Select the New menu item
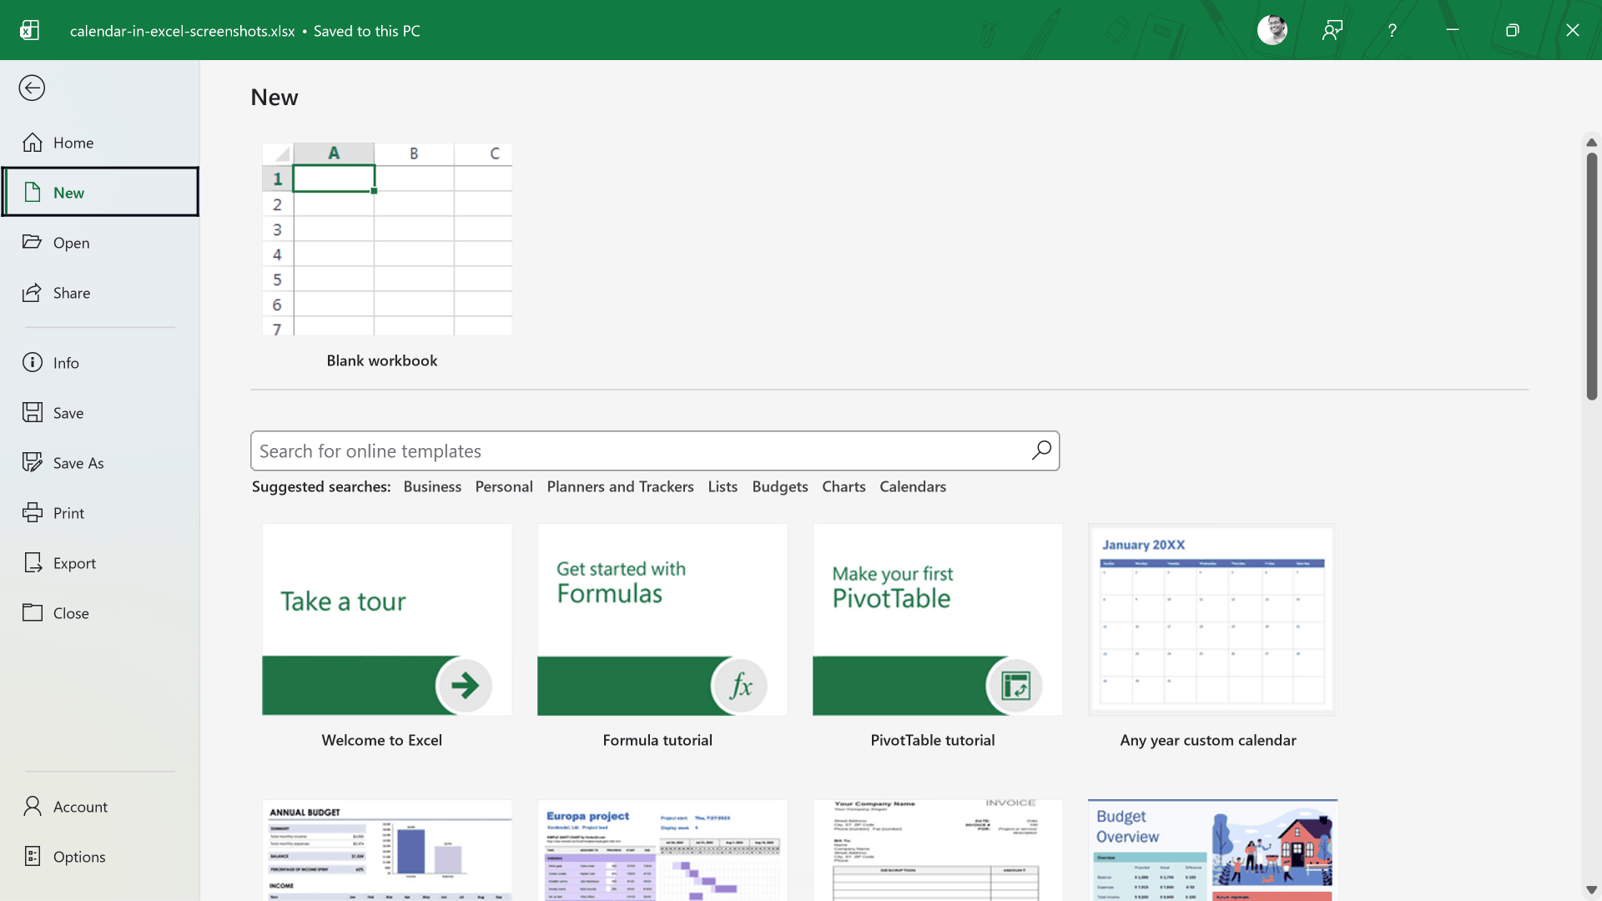 [100, 192]
